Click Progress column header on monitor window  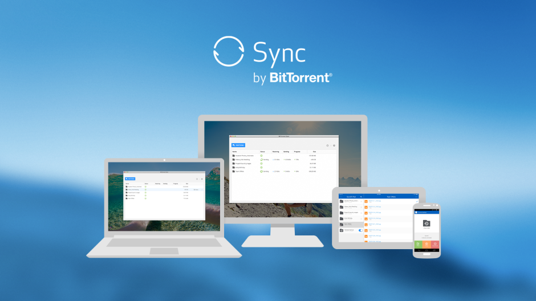click(297, 151)
